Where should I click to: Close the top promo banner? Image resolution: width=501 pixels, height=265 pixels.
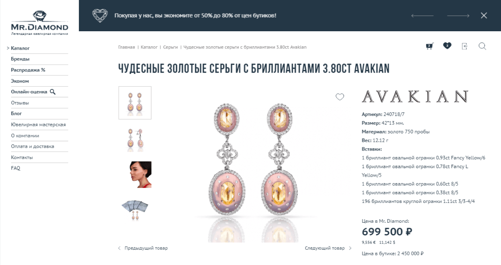point(484,15)
